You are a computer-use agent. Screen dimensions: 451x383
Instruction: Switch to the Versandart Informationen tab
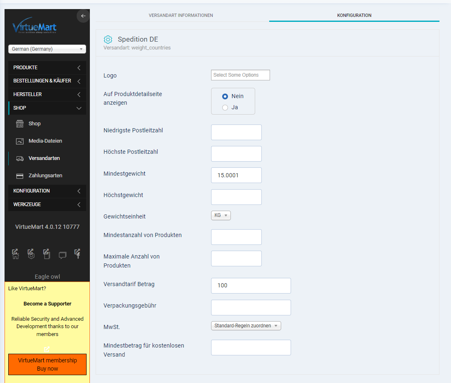(x=181, y=15)
